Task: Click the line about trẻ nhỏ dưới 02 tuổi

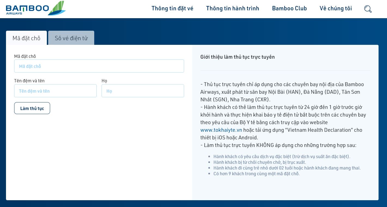Action: point(287,168)
